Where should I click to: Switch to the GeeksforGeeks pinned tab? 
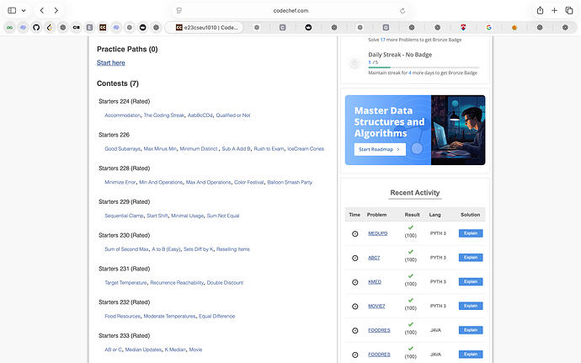pos(9,28)
